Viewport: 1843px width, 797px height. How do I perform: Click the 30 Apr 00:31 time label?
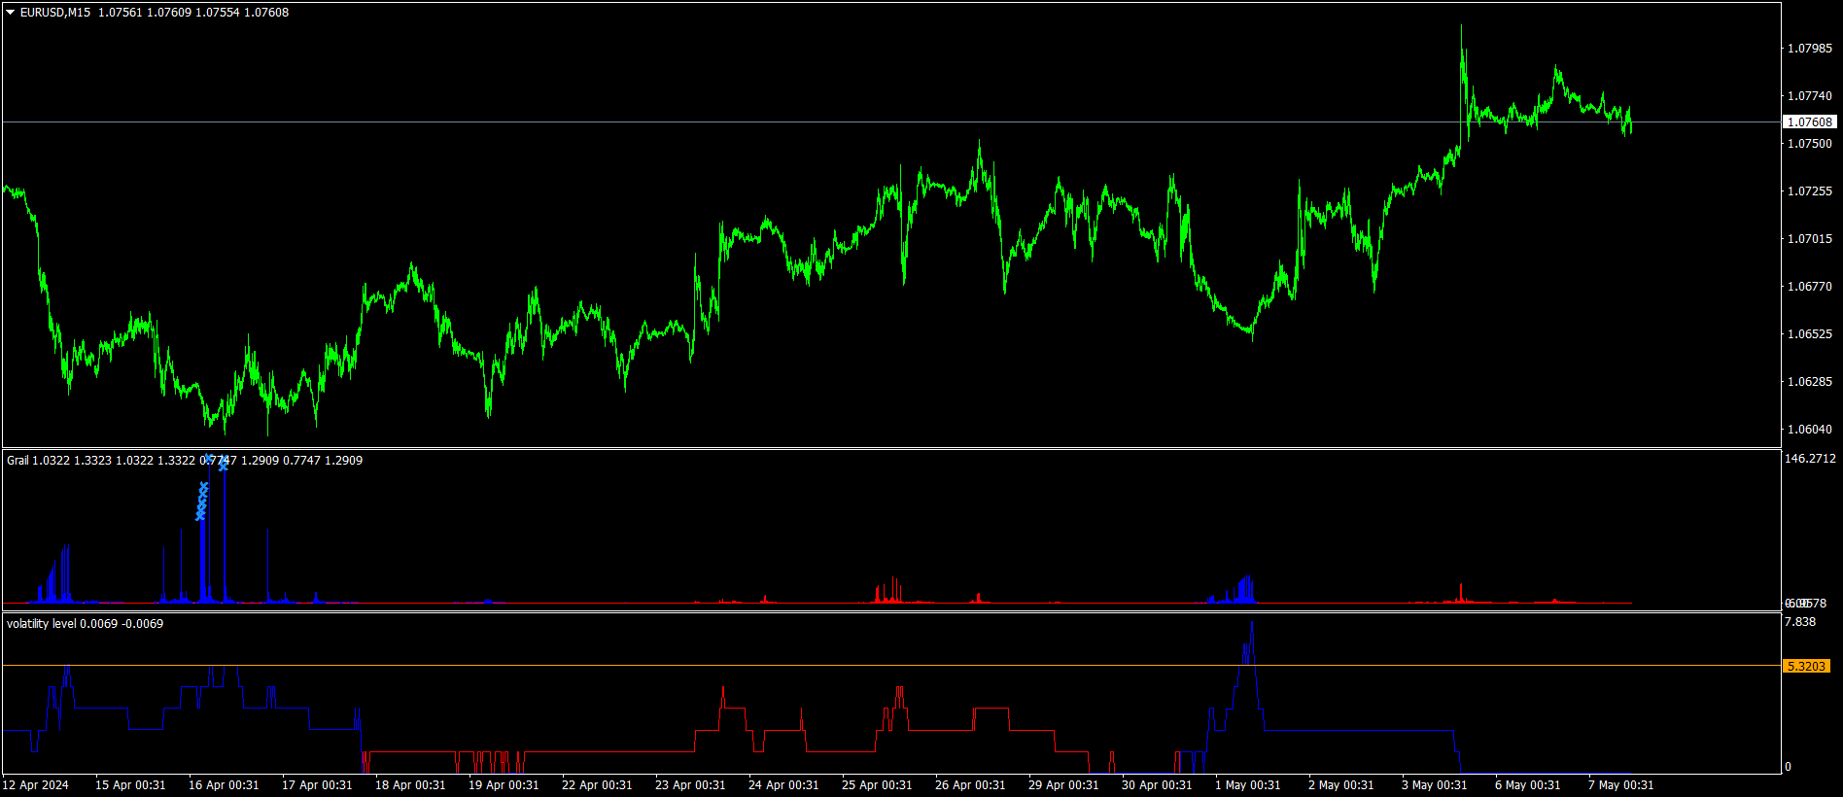pyautogui.click(x=1157, y=785)
